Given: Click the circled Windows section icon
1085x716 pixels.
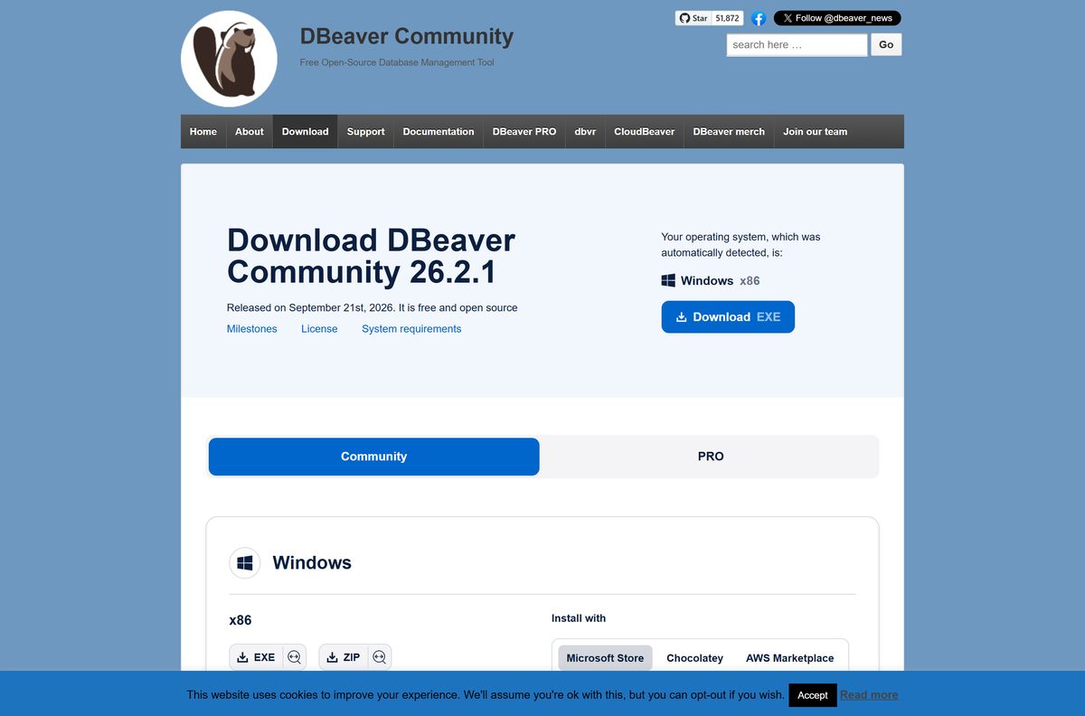Looking at the screenshot, I should [244, 562].
